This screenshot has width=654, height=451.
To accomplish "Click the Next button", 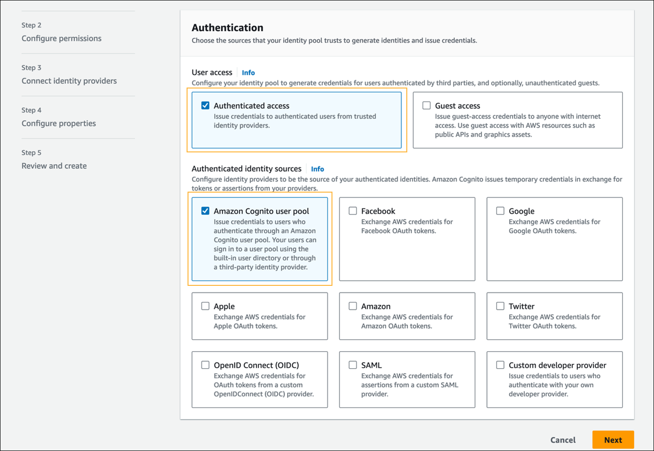I will pos(613,440).
